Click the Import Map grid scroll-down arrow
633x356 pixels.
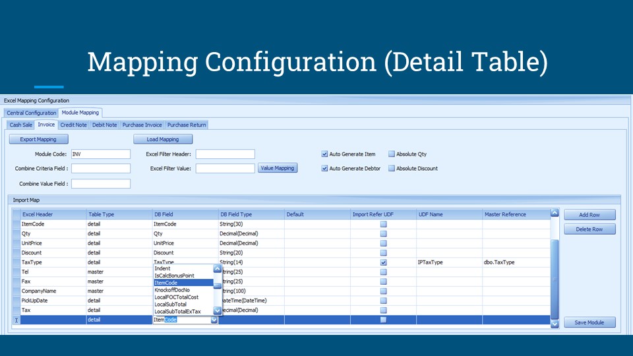click(x=554, y=323)
